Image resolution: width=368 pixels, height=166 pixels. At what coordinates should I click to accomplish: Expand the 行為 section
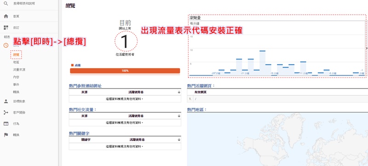[16, 124]
